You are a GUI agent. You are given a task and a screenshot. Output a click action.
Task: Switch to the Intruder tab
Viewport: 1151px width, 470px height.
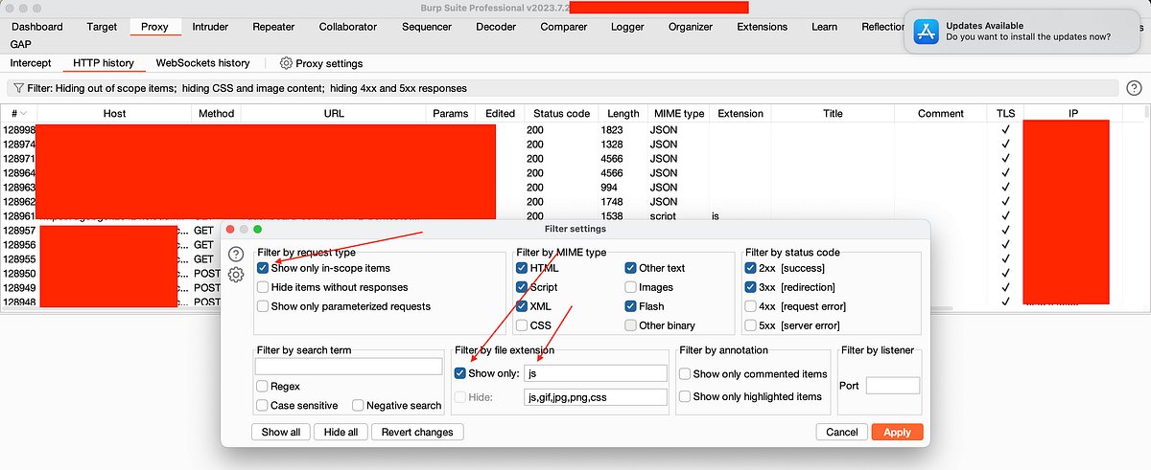click(210, 27)
